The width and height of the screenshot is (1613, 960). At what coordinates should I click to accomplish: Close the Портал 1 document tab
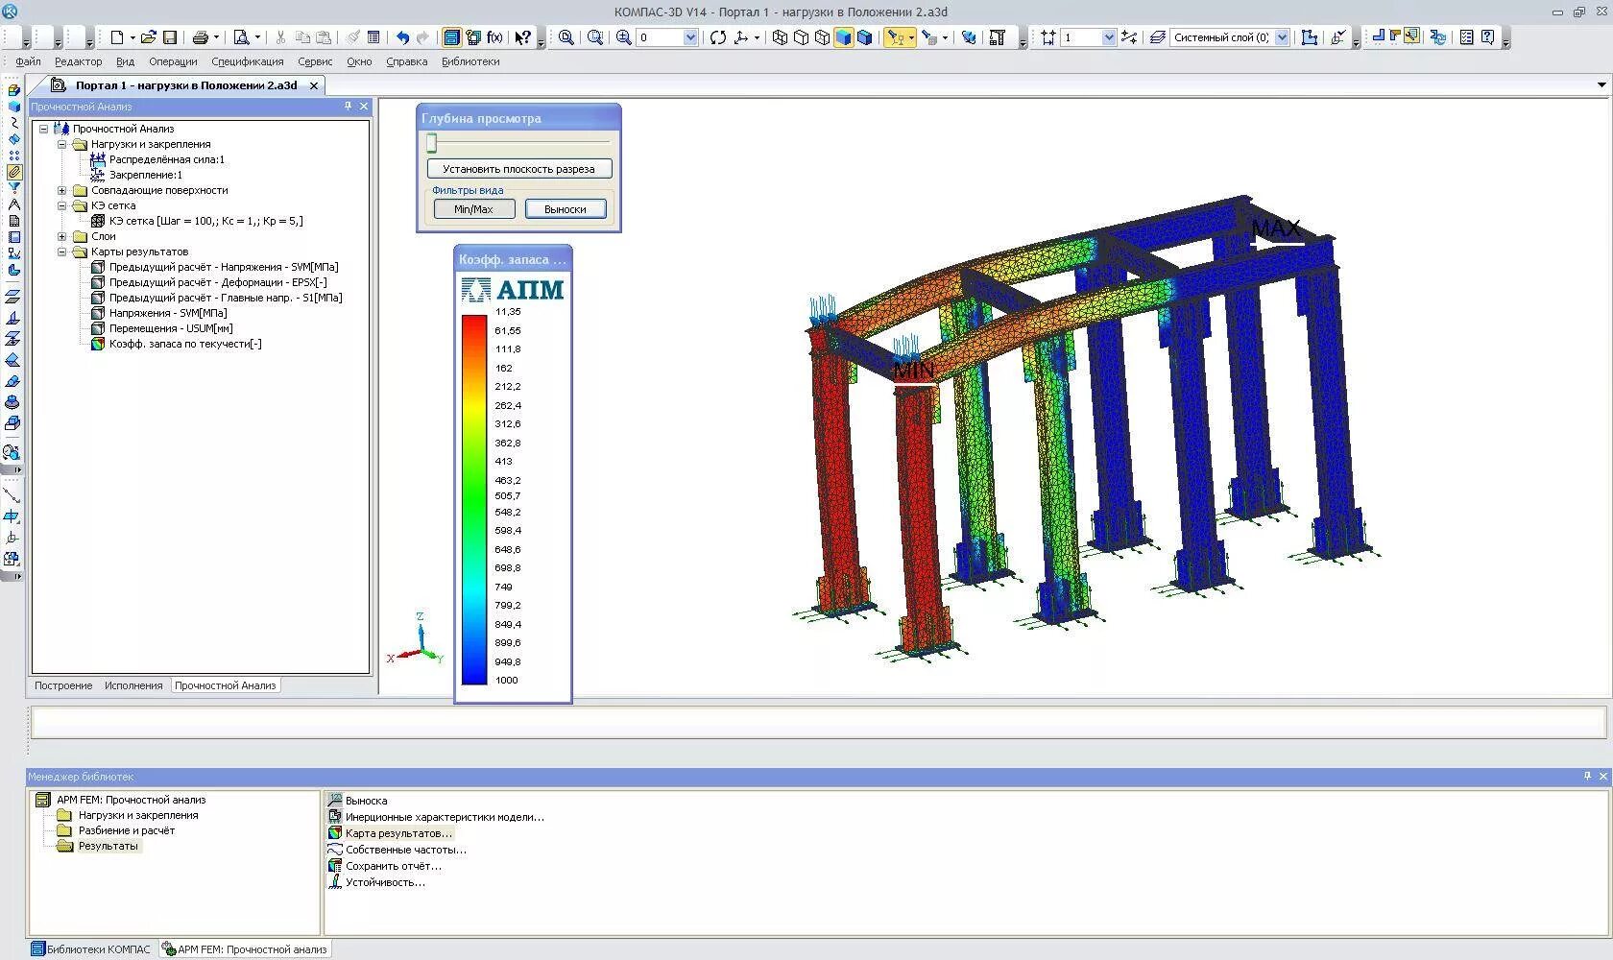[313, 85]
